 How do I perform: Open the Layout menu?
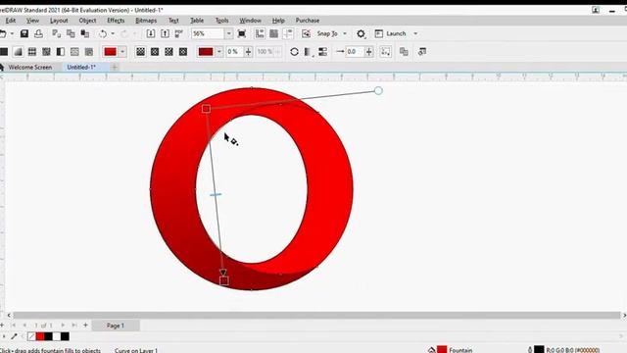[59, 21]
